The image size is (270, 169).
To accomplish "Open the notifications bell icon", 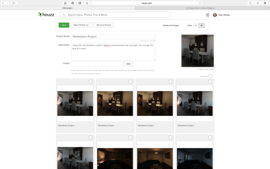I will tap(207, 15).
